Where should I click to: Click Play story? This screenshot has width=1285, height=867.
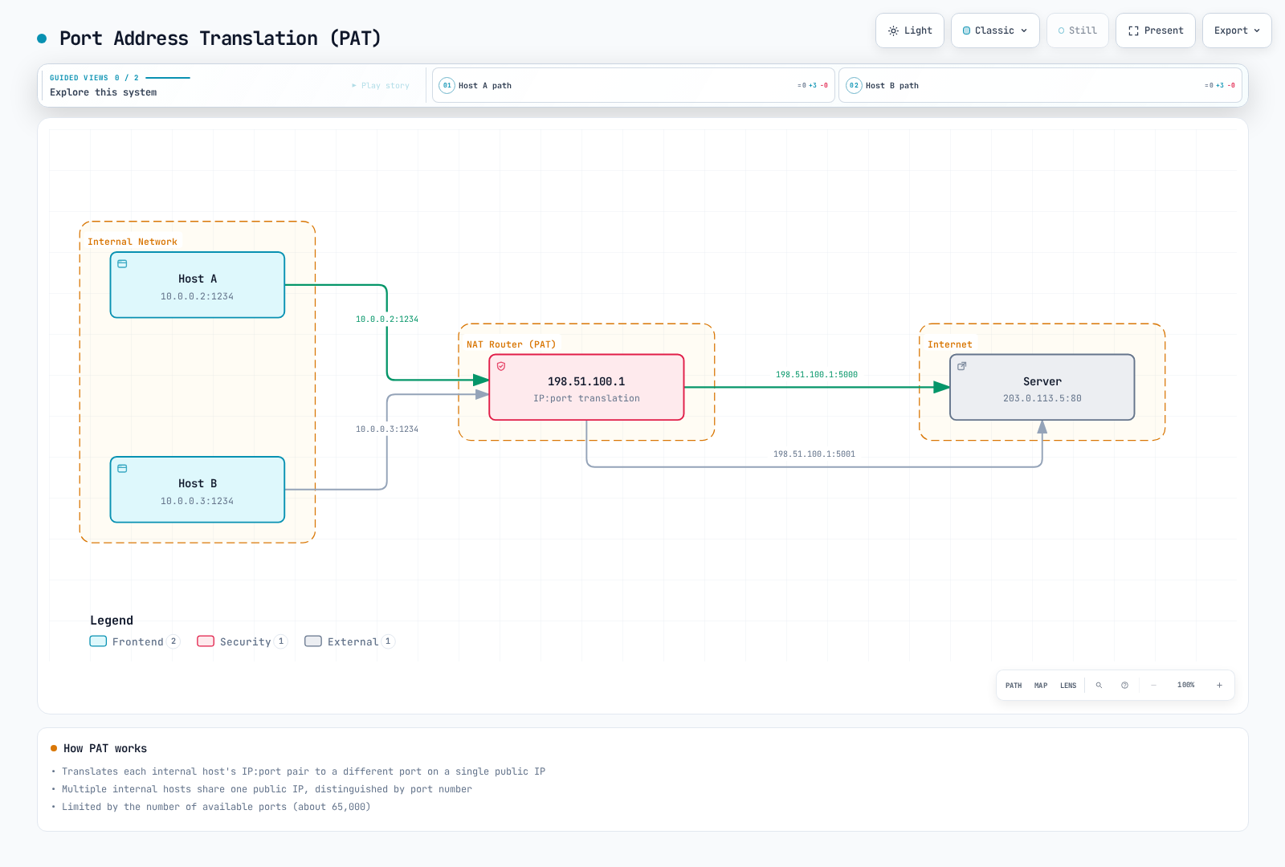pyautogui.click(x=381, y=86)
